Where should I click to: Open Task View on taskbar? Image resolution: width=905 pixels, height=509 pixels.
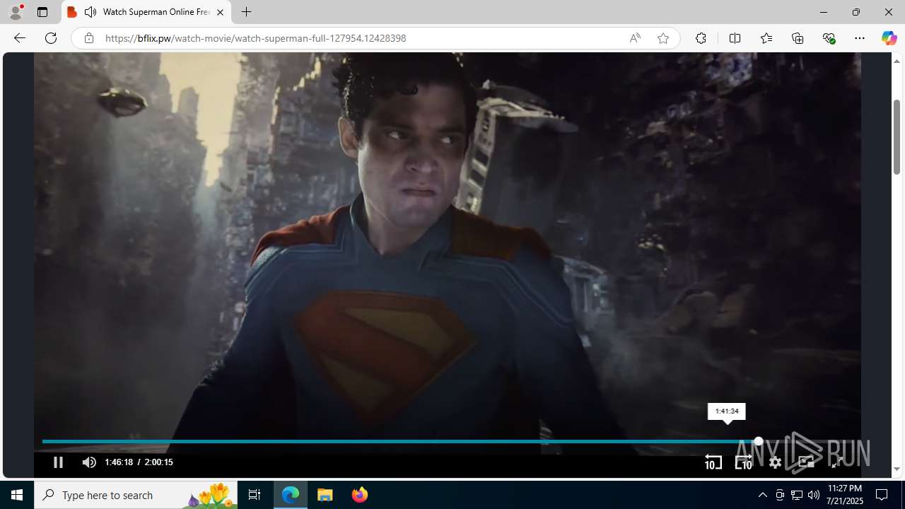255,495
